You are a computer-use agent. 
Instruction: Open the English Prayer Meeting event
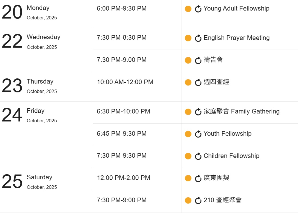[236, 38]
